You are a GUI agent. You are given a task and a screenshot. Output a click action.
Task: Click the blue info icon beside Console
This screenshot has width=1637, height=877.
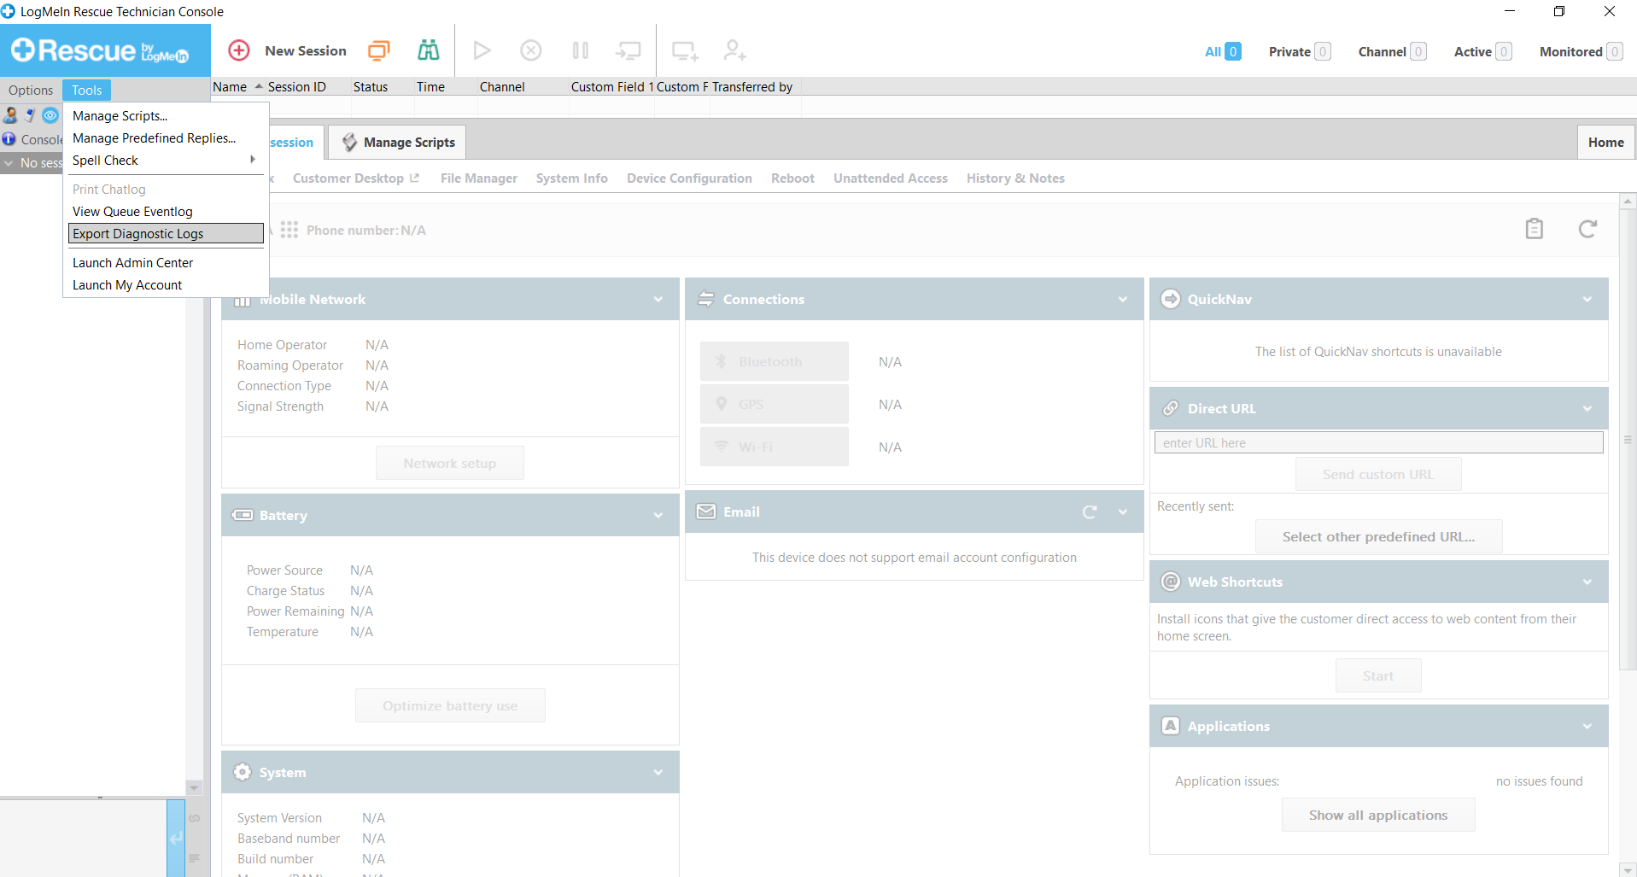pos(9,139)
